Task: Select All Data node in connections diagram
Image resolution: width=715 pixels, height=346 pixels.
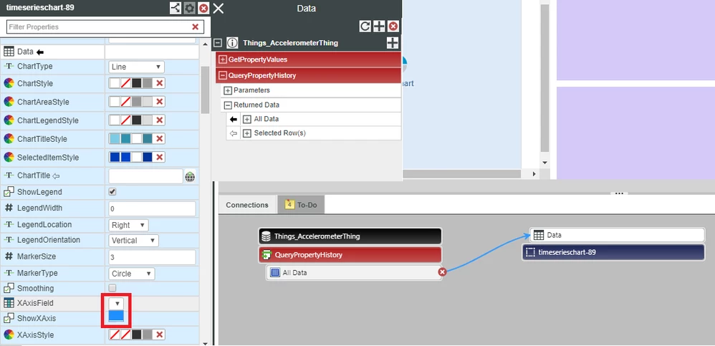Action: coord(354,273)
